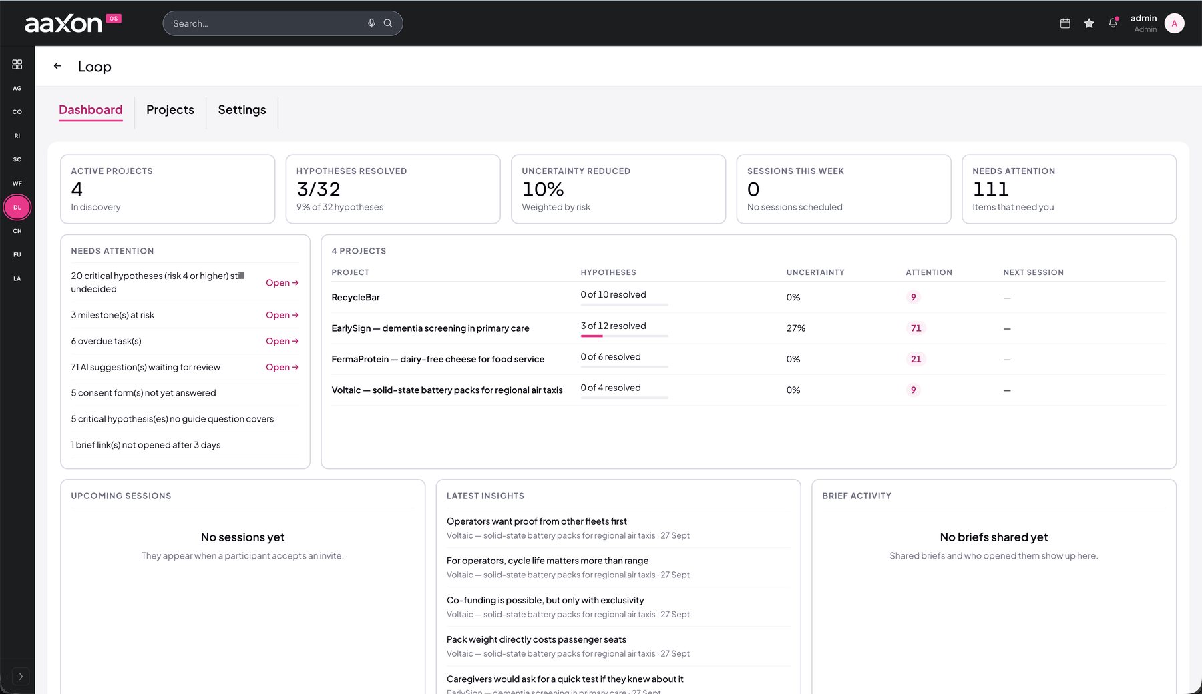The height and width of the screenshot is (694, 1202).
Task: Open the notifications bell
Action: pos(1113,23)
